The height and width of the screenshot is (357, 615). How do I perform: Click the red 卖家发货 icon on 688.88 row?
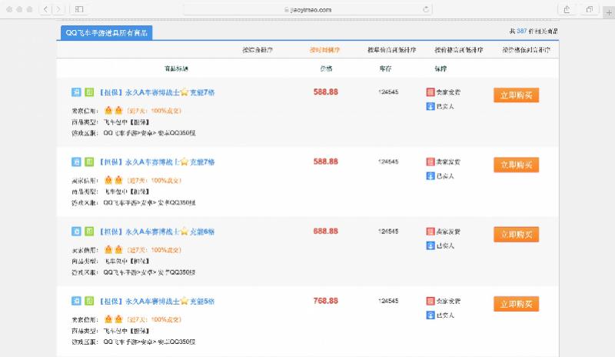pyautogui.click(x=430, y=232)
